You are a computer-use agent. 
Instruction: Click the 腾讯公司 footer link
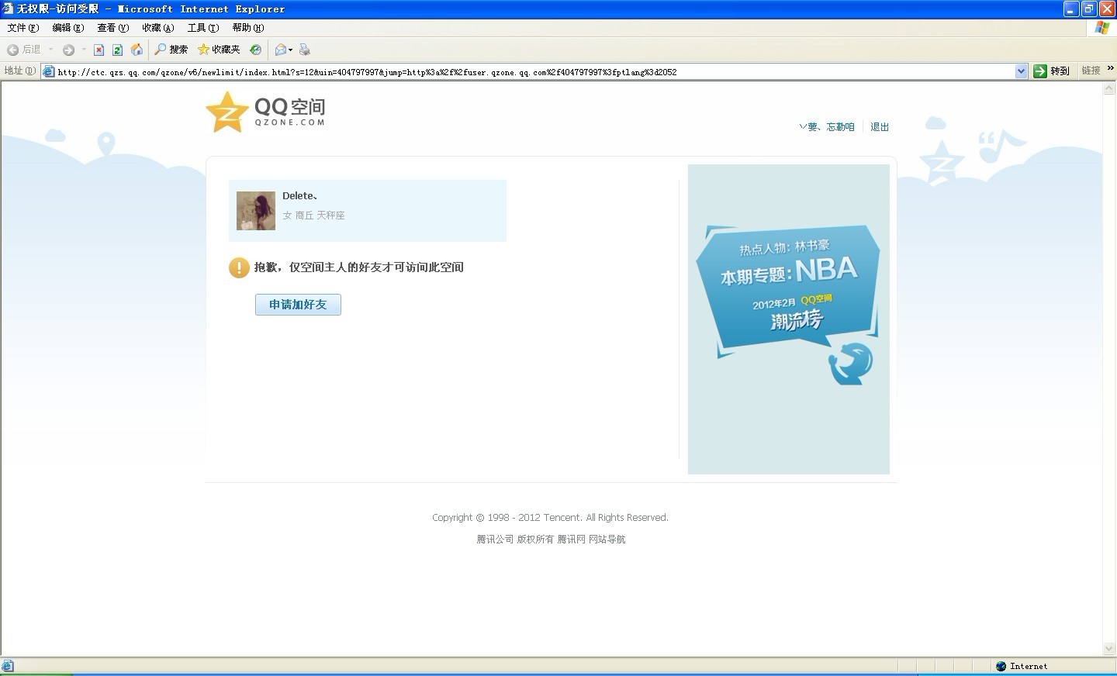pyautogui.click(x=495, y=540)
